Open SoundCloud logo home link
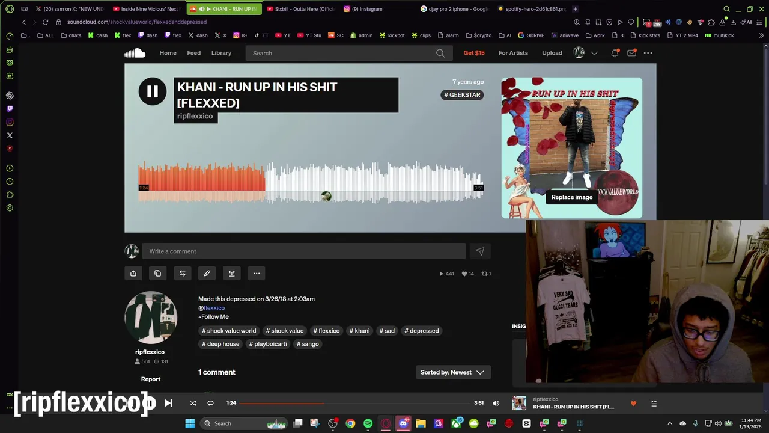Screen dimensions: 769x433 tap(135, 53)
